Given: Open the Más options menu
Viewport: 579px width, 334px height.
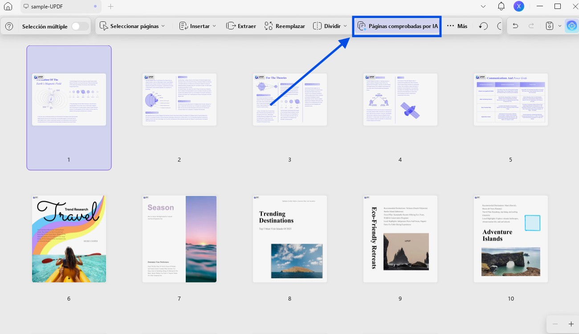Looking at the screenshot, I should [x=457, y=26].
